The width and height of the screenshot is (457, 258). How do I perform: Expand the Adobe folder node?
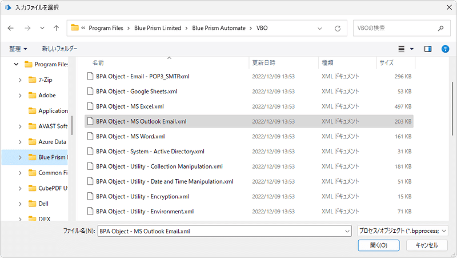20,95
